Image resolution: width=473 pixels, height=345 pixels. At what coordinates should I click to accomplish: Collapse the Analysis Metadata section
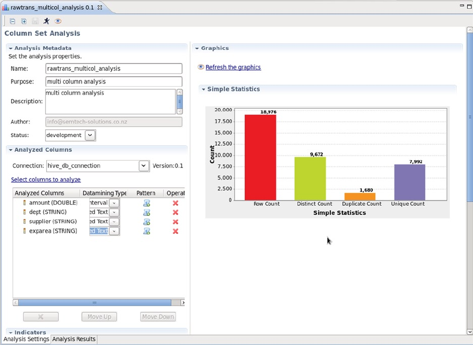click(x=11, y=48)
